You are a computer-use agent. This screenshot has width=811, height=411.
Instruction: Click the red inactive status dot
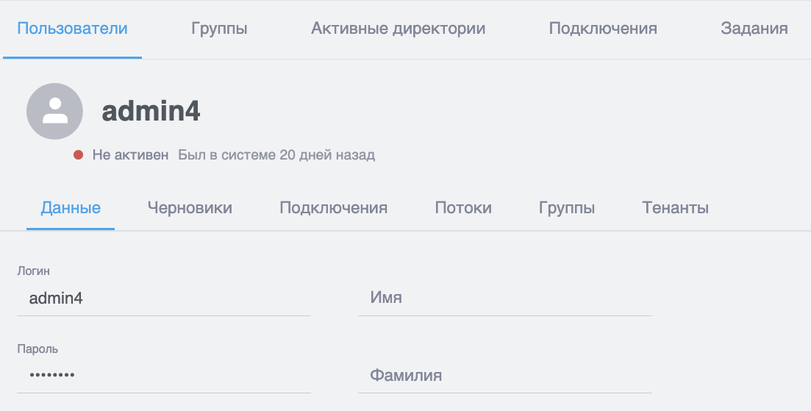coord(78,155)
